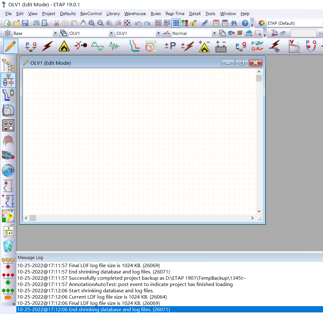Click the Undo arrow icon
This screenshot has width=323, height=314.
(138, 23)
